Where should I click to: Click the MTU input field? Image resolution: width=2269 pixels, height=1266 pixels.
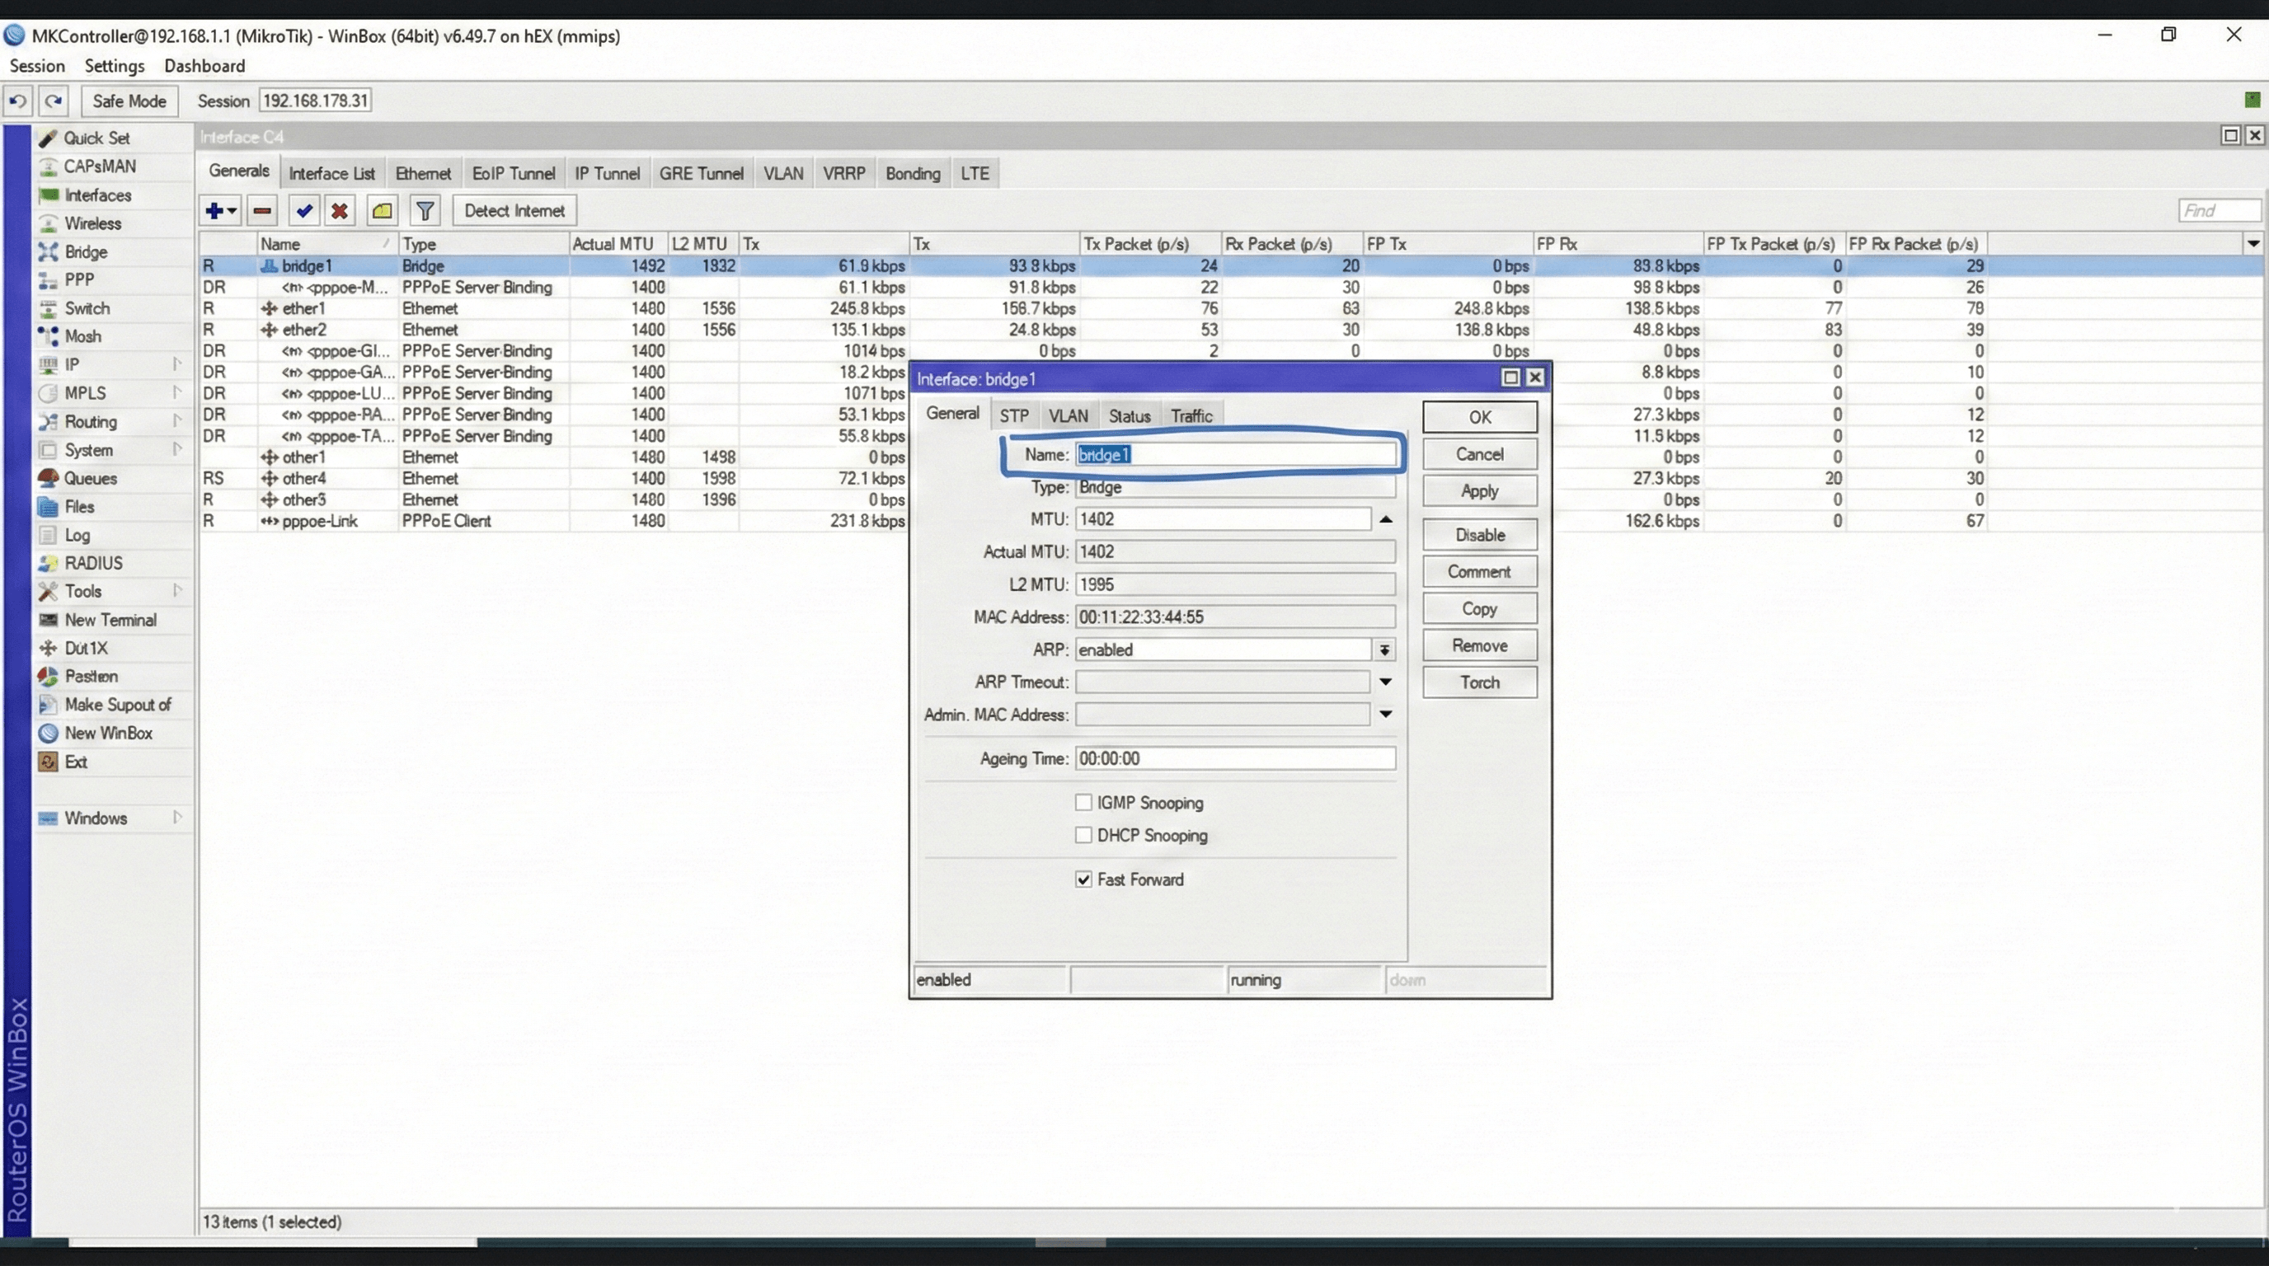(x=1222, y=519)
